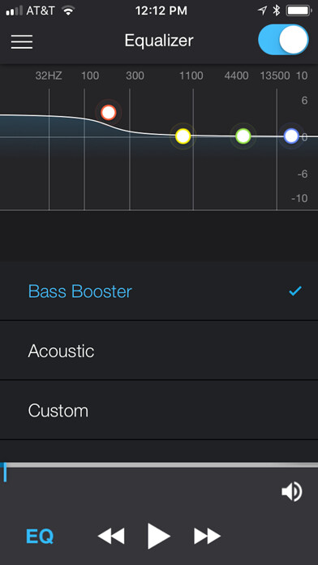
Task: Open the hamburger menu
Action: [22, 41]
